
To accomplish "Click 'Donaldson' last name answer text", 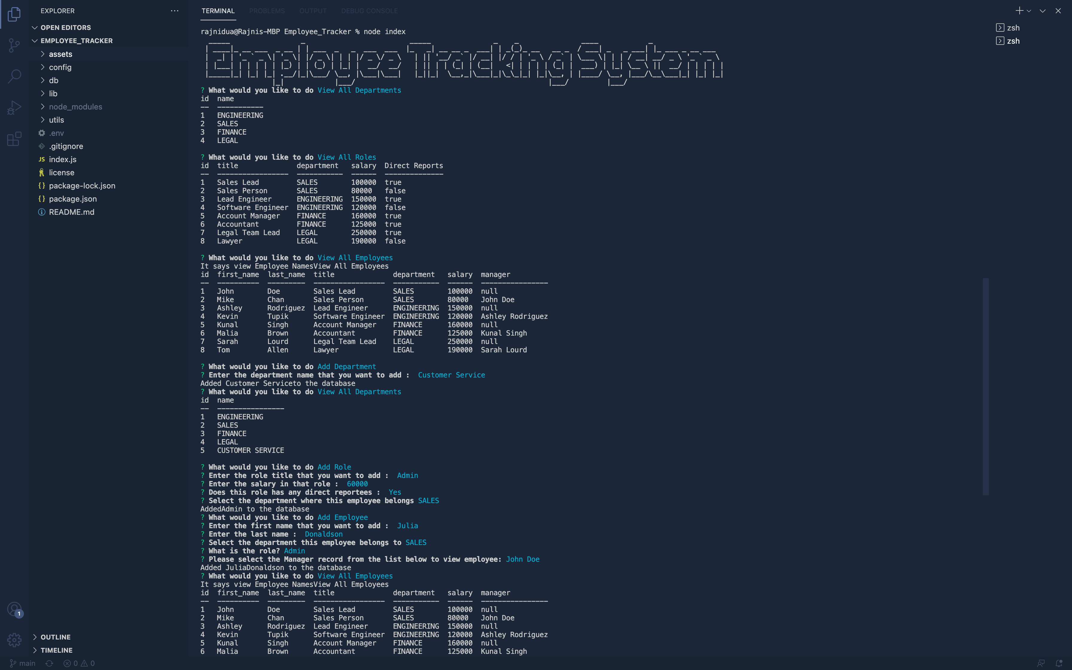I will point(323,534).
